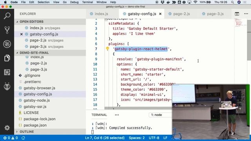Close gatsby-config.js in Open Editors list
The image size is (251, 141).
click(x=21, y=34)
